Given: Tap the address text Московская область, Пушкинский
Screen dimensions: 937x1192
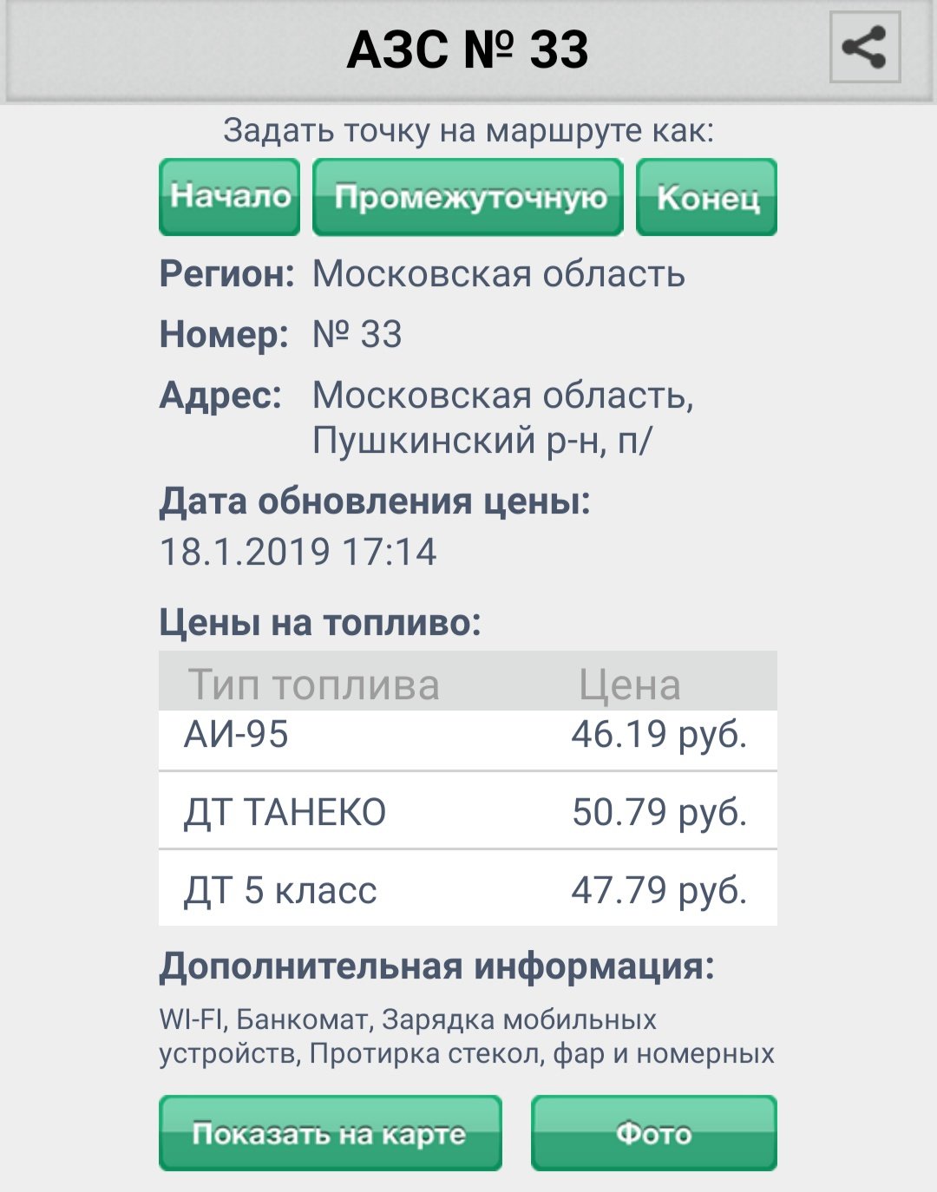Looking at the screenshot, I should tap(503, 418).
